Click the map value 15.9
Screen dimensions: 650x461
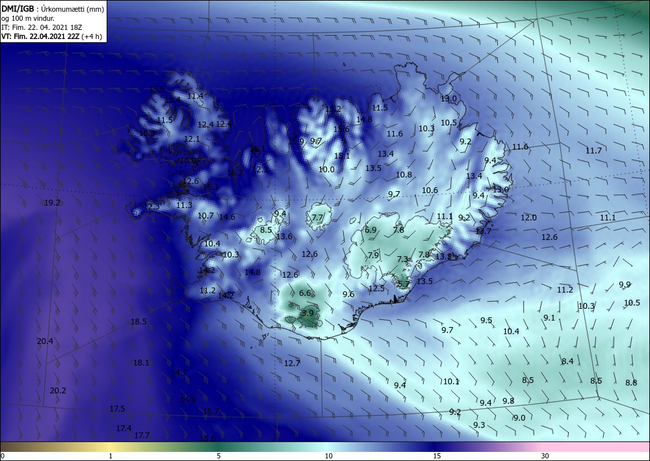(296, 141)
